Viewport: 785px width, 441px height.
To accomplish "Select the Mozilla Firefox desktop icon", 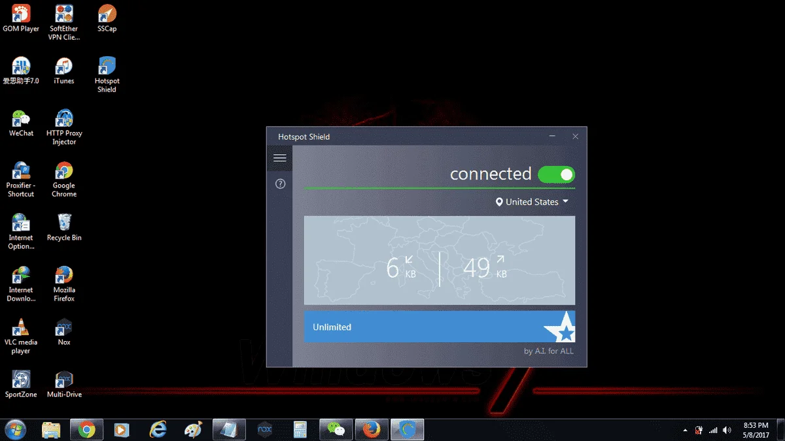I will coord(64,284).
